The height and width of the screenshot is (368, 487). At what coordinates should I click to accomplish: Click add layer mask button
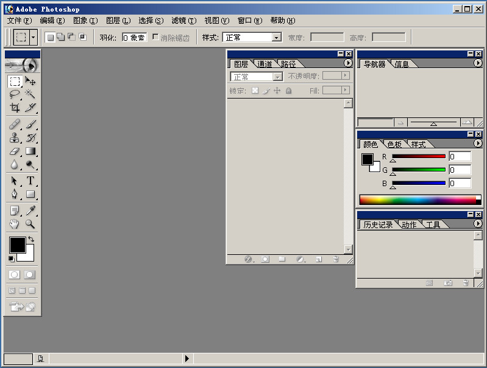click(x=265, y=259)
